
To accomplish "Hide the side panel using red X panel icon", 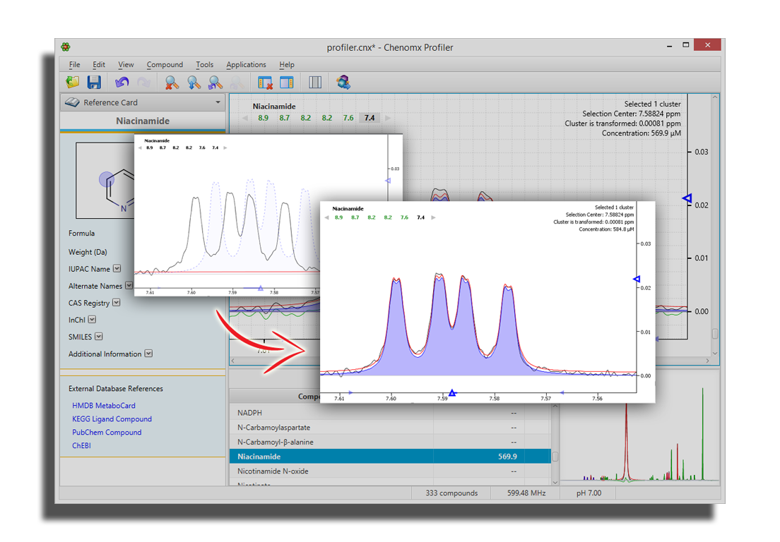I will tap(265, 82).
